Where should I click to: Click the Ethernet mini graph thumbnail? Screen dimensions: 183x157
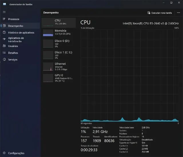coord(48,66)
